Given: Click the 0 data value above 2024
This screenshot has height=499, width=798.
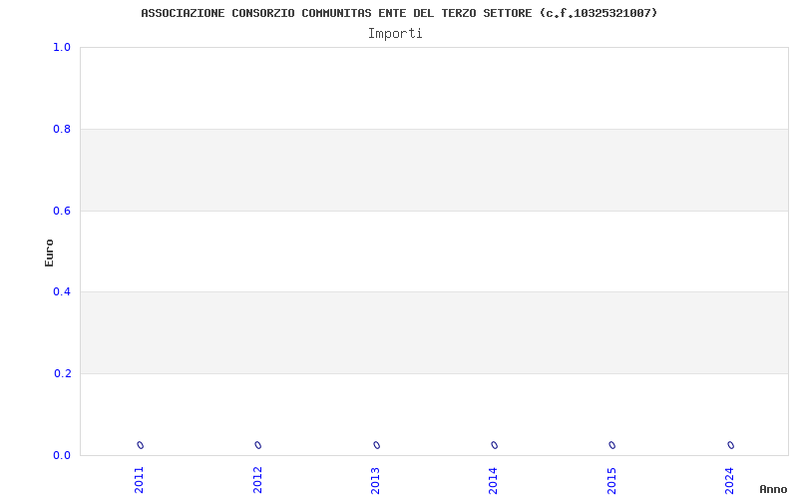Looking at the screenshot, I should (x=731, y=445).
